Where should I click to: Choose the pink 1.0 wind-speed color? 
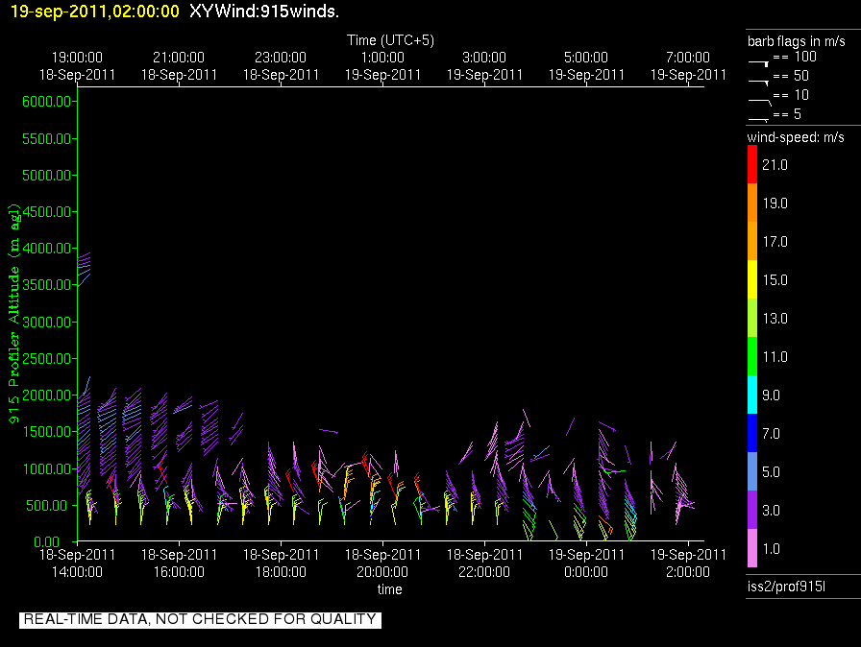pyautogui.click(x=752, y=548)
